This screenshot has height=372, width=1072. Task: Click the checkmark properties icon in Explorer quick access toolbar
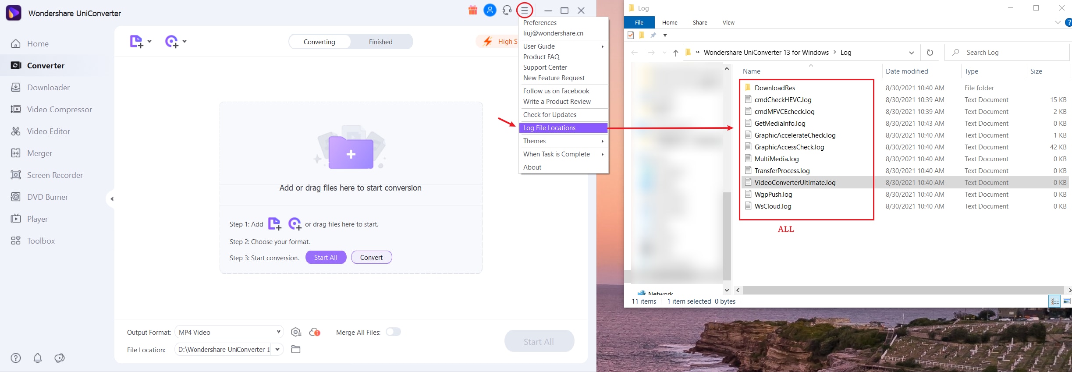(631, 35)
